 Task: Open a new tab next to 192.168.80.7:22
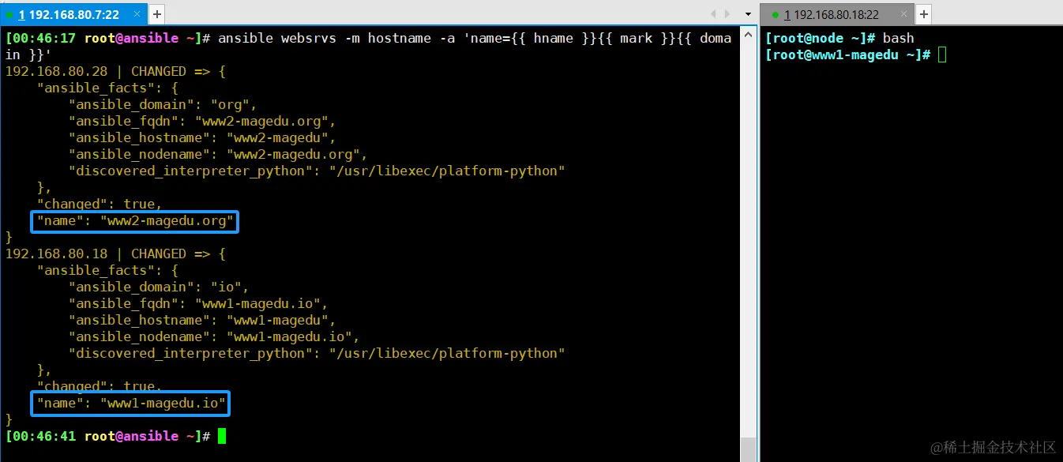pos(156,13)
